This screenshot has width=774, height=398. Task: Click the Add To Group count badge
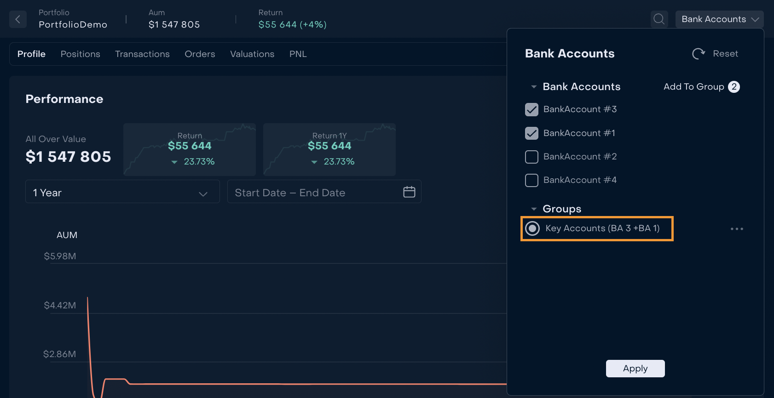pyautogui.click(x=734, y=87)
